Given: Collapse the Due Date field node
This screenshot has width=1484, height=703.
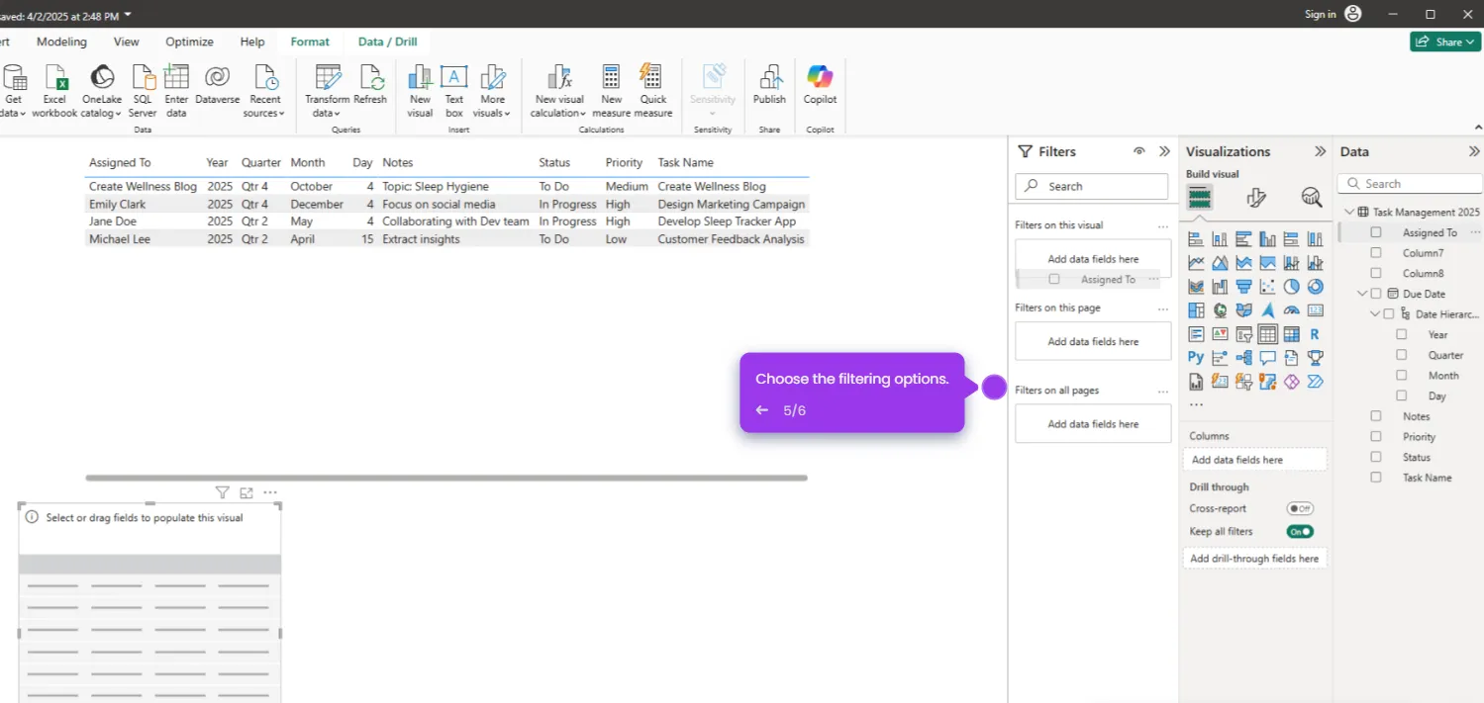Looking at the screenshot, I should [1363, 294].
